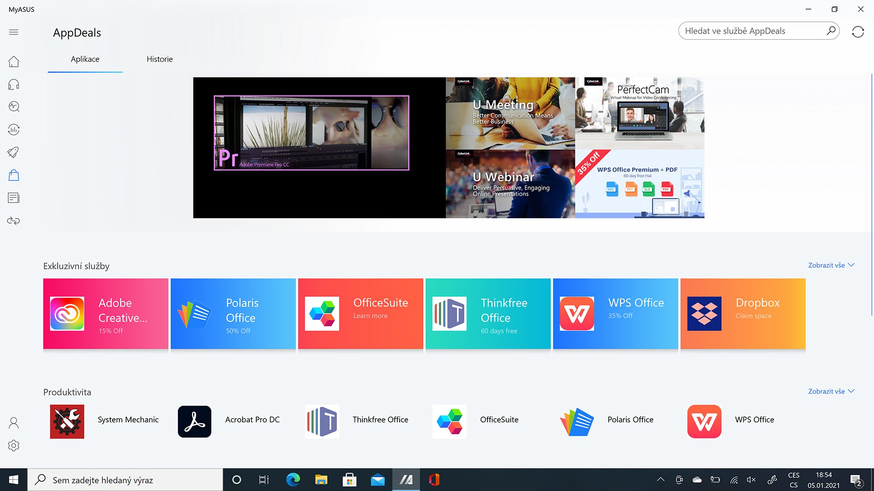874x491 pixels.
Task: Expand Zobrazit vše for Produktivita
Action: pos(831,391)
